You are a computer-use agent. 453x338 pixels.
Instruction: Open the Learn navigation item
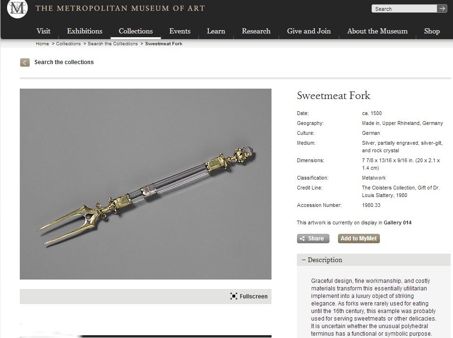216,31
